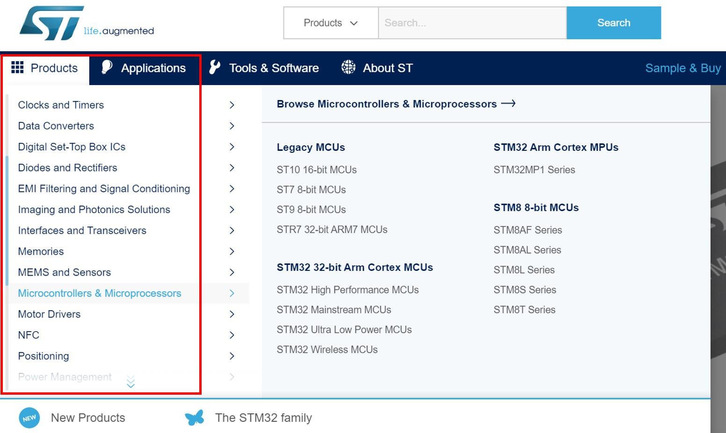This screenshot has height=433, width=726.
Task: Open STM8L Series link
Action: [524, 270]
